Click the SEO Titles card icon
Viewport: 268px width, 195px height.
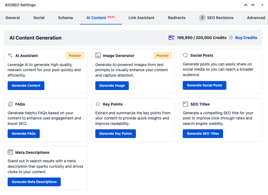click(x=185, y=104)
